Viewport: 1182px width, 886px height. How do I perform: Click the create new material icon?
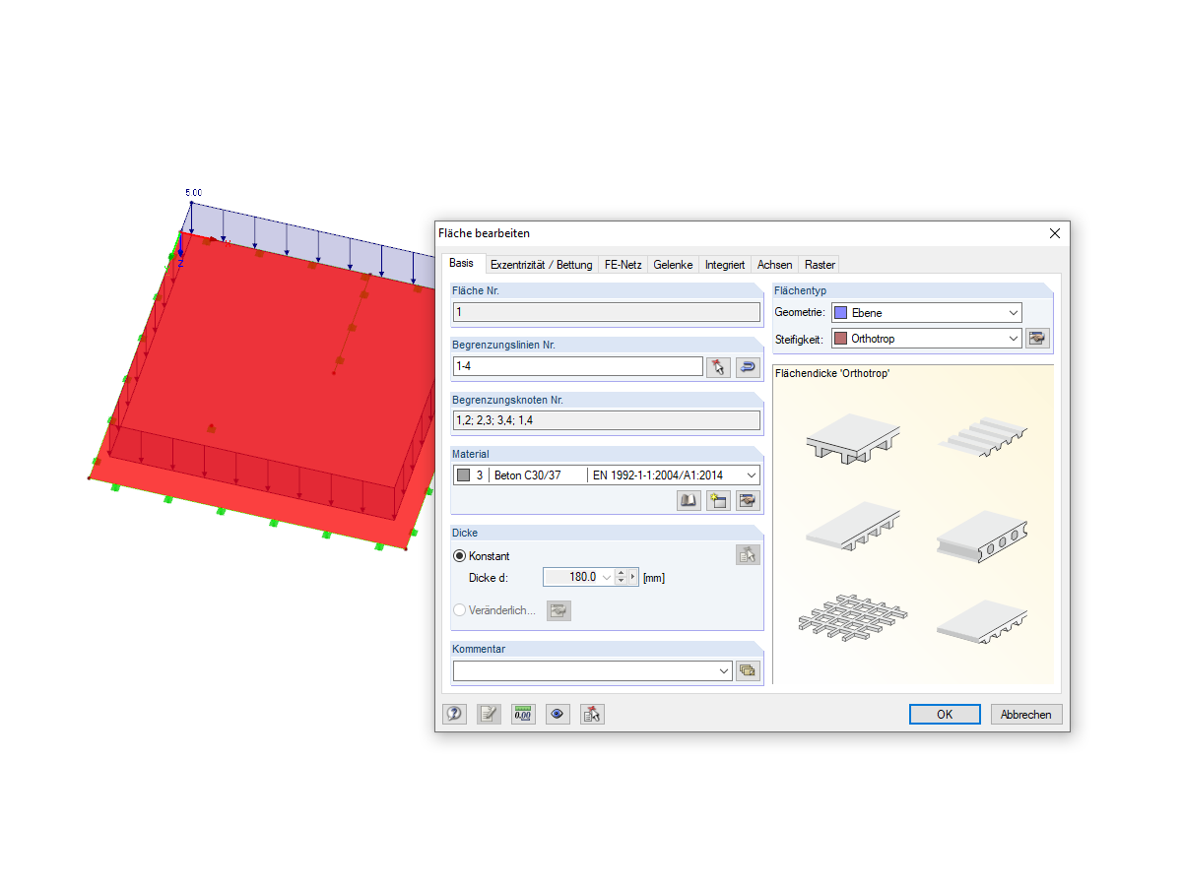coord(718,500)
